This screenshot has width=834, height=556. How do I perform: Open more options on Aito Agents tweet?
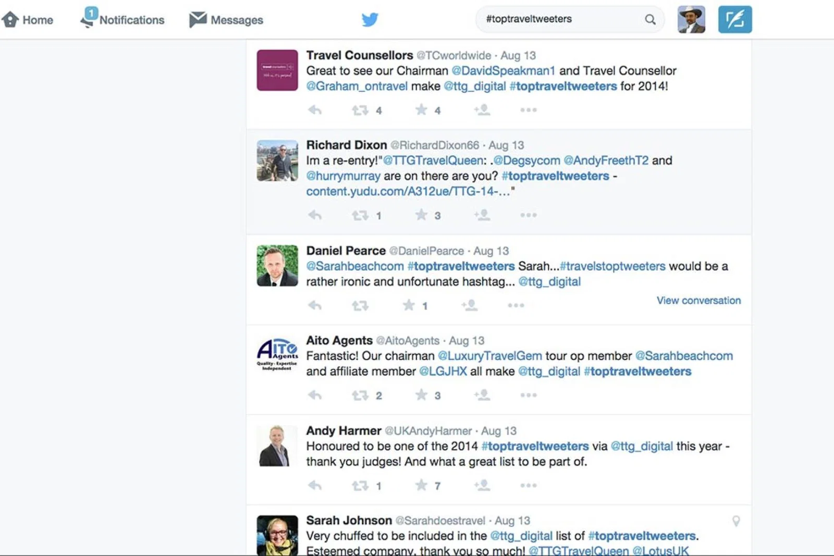point(529,395)
